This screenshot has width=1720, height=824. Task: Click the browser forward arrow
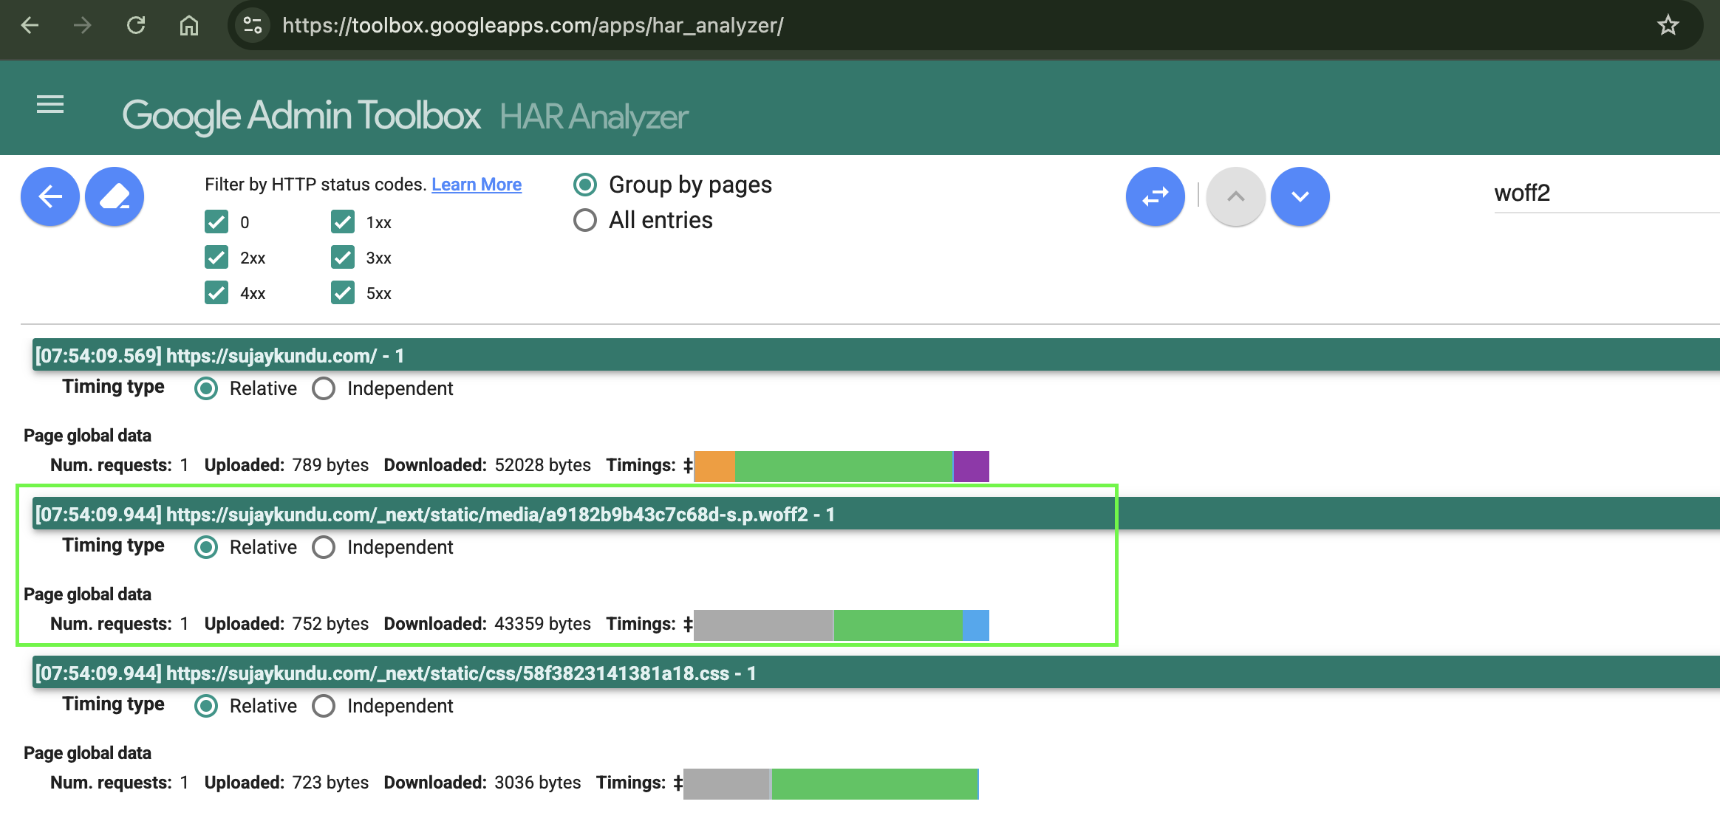(83, 26)
